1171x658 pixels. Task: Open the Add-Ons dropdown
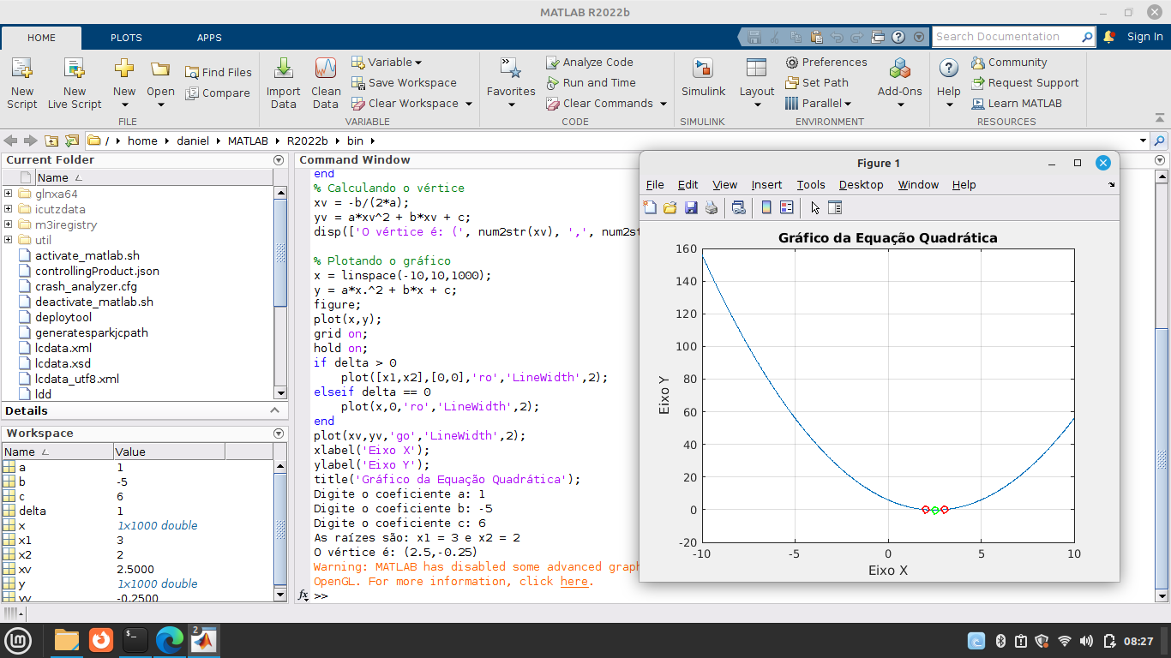coord(900,105)
